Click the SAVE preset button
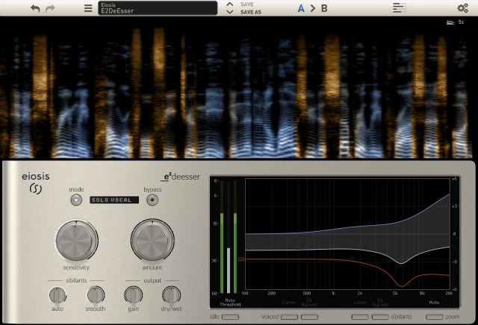The width and height of the screenshot is (478, 325). pos(247,4)
